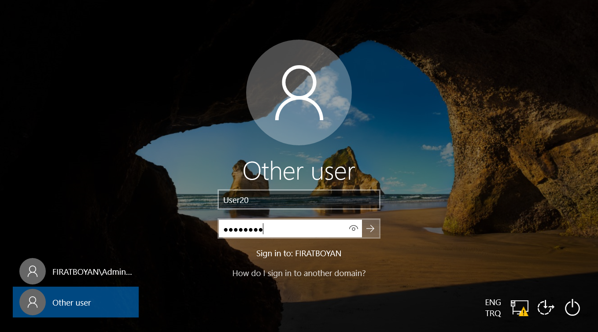Viewport: 598px width, 332px height.
Task: Select the Other user account tile
Action: [x=76, y=302]
